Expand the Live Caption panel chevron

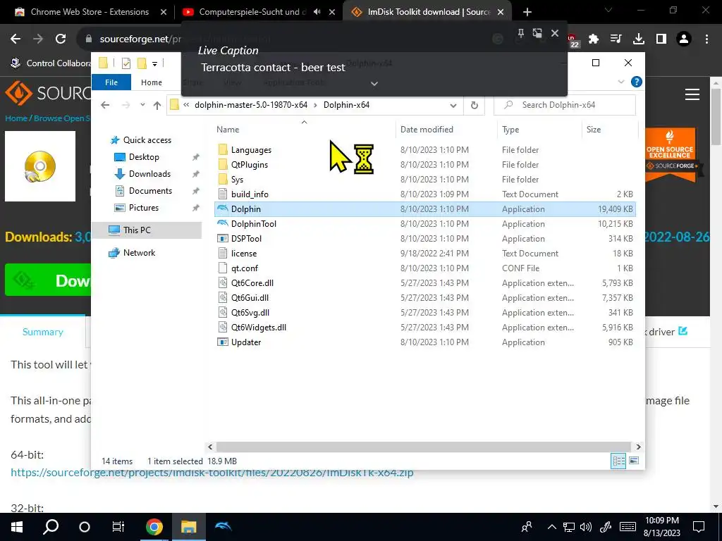[374, 83]
